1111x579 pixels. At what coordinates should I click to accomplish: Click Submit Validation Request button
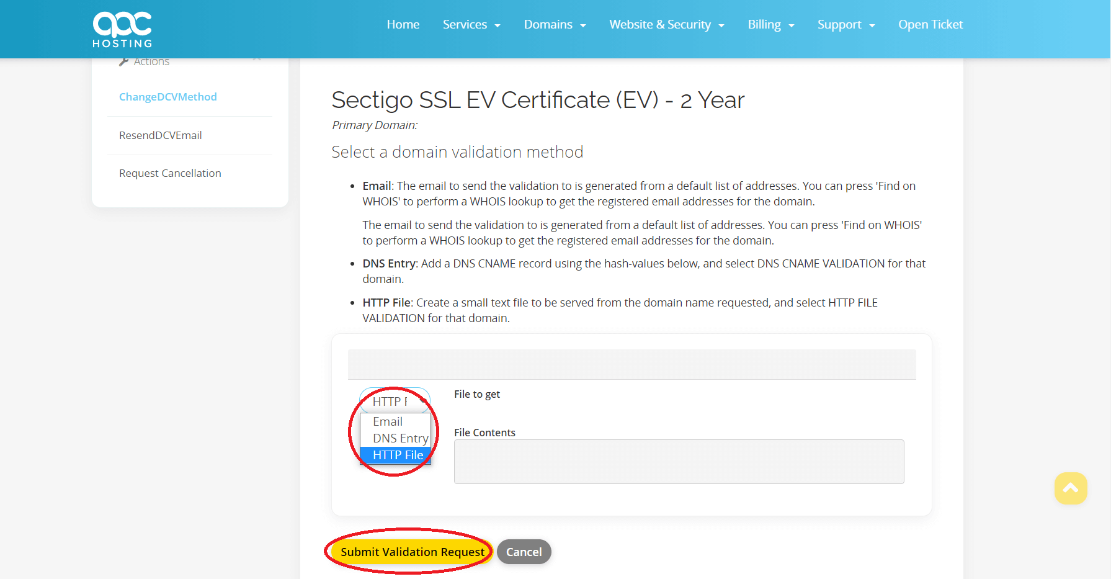click(413, 552)
